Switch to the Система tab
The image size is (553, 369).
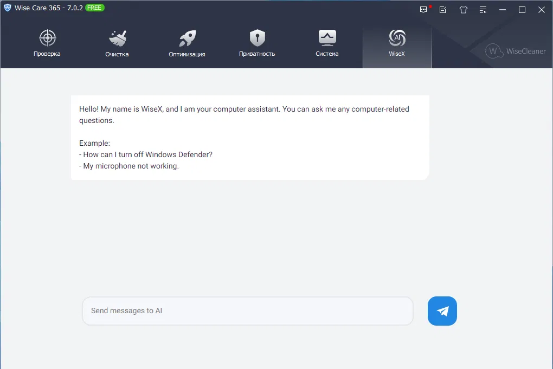327,44
